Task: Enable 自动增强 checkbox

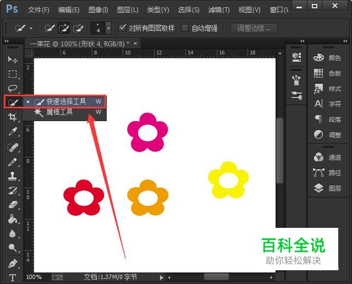Action: [x=185, y=28]
